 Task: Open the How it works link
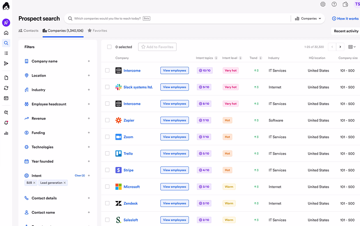coord(345,19)
